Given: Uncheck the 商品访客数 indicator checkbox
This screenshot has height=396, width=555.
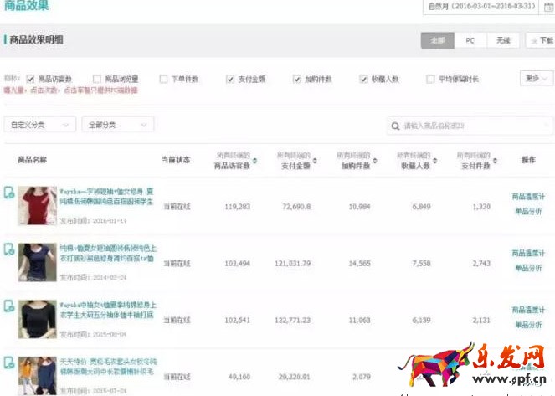Looking at the screenshot, I should (30, 79).
